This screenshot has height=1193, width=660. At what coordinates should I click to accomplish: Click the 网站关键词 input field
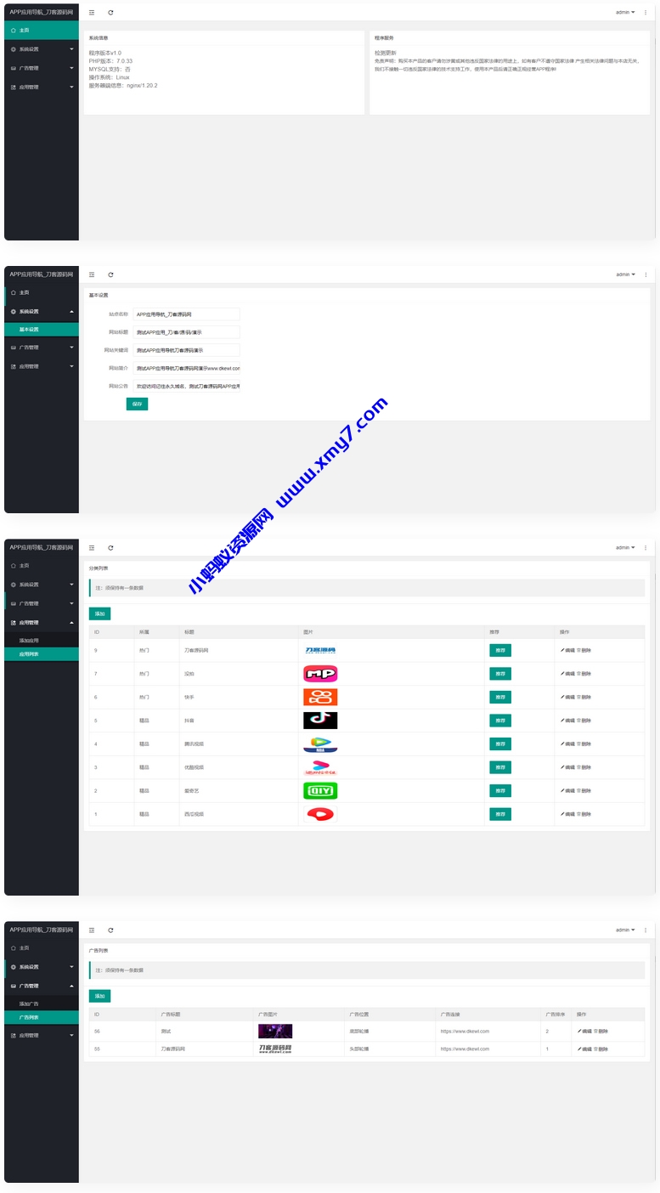point(187,350)
